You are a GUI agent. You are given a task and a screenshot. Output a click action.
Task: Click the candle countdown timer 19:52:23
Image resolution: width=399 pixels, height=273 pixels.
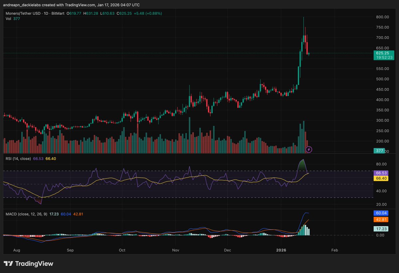click(383, 57)
